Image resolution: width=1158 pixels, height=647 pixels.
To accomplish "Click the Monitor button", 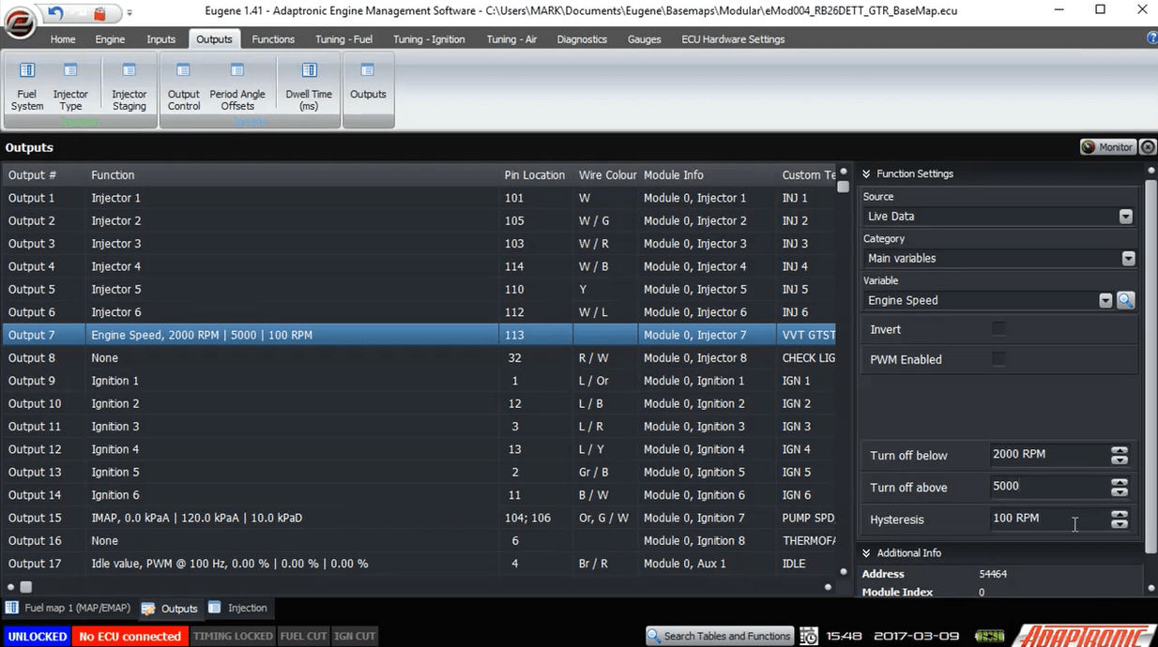I will (1107, 147).
